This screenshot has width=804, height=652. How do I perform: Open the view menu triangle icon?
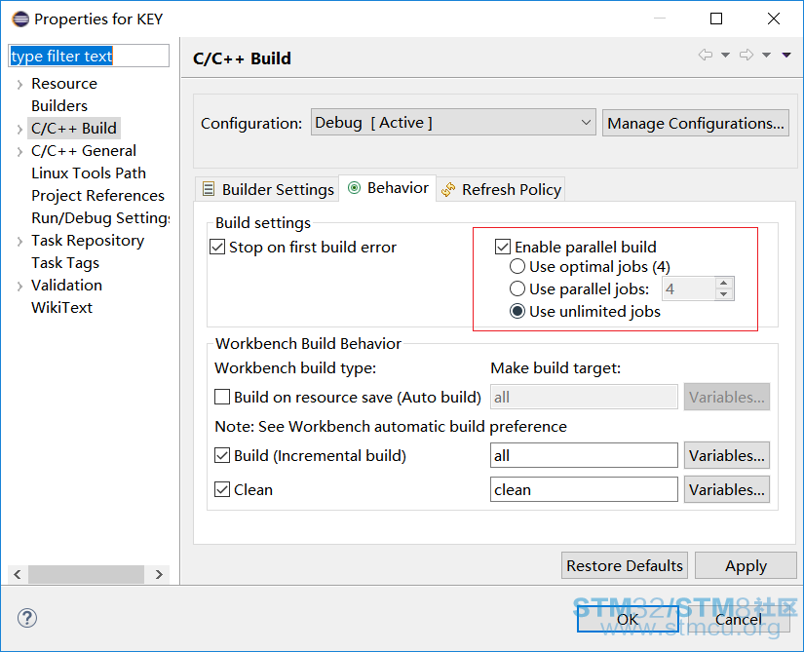pos(786,55)
